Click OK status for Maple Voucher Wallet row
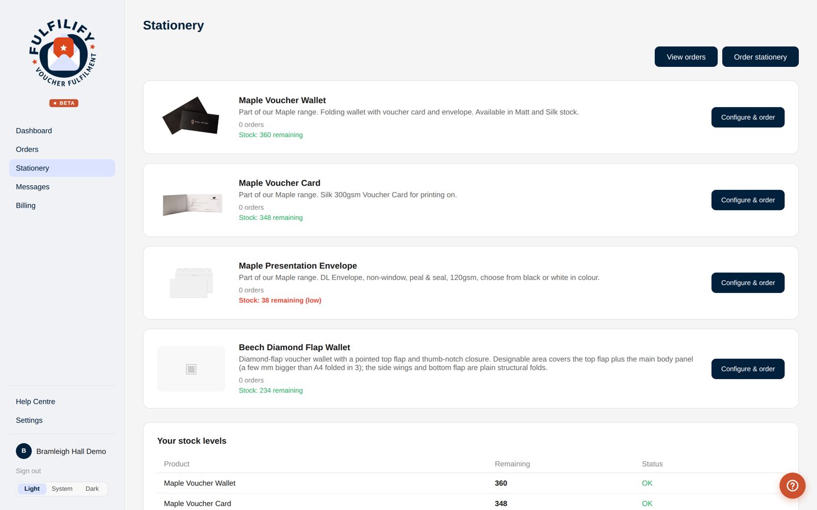The width and height of the screenshot is (817, 510). point(647,483)
